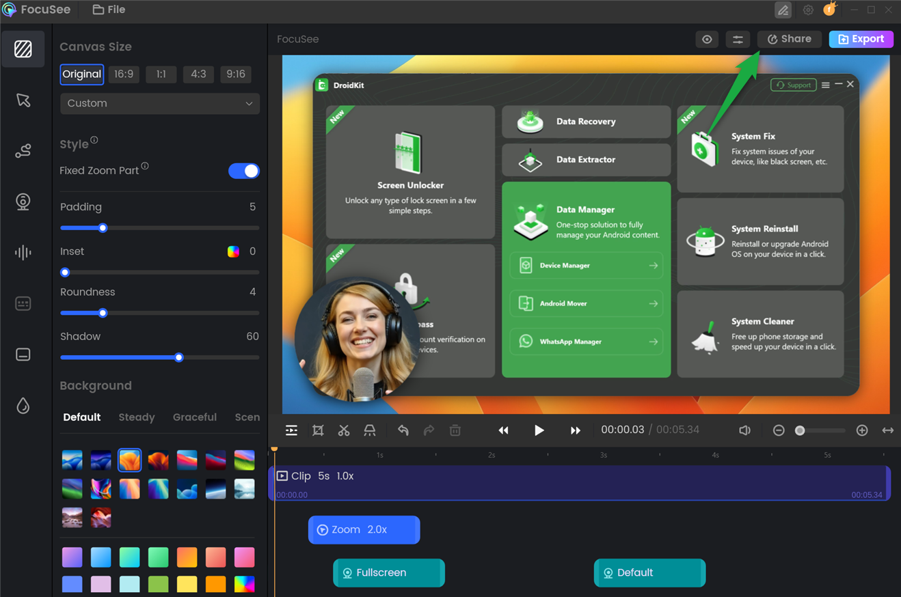The width and height of the screenshot is (901, 597).
Task: Rewind the playback
Action: pos(503,430)
